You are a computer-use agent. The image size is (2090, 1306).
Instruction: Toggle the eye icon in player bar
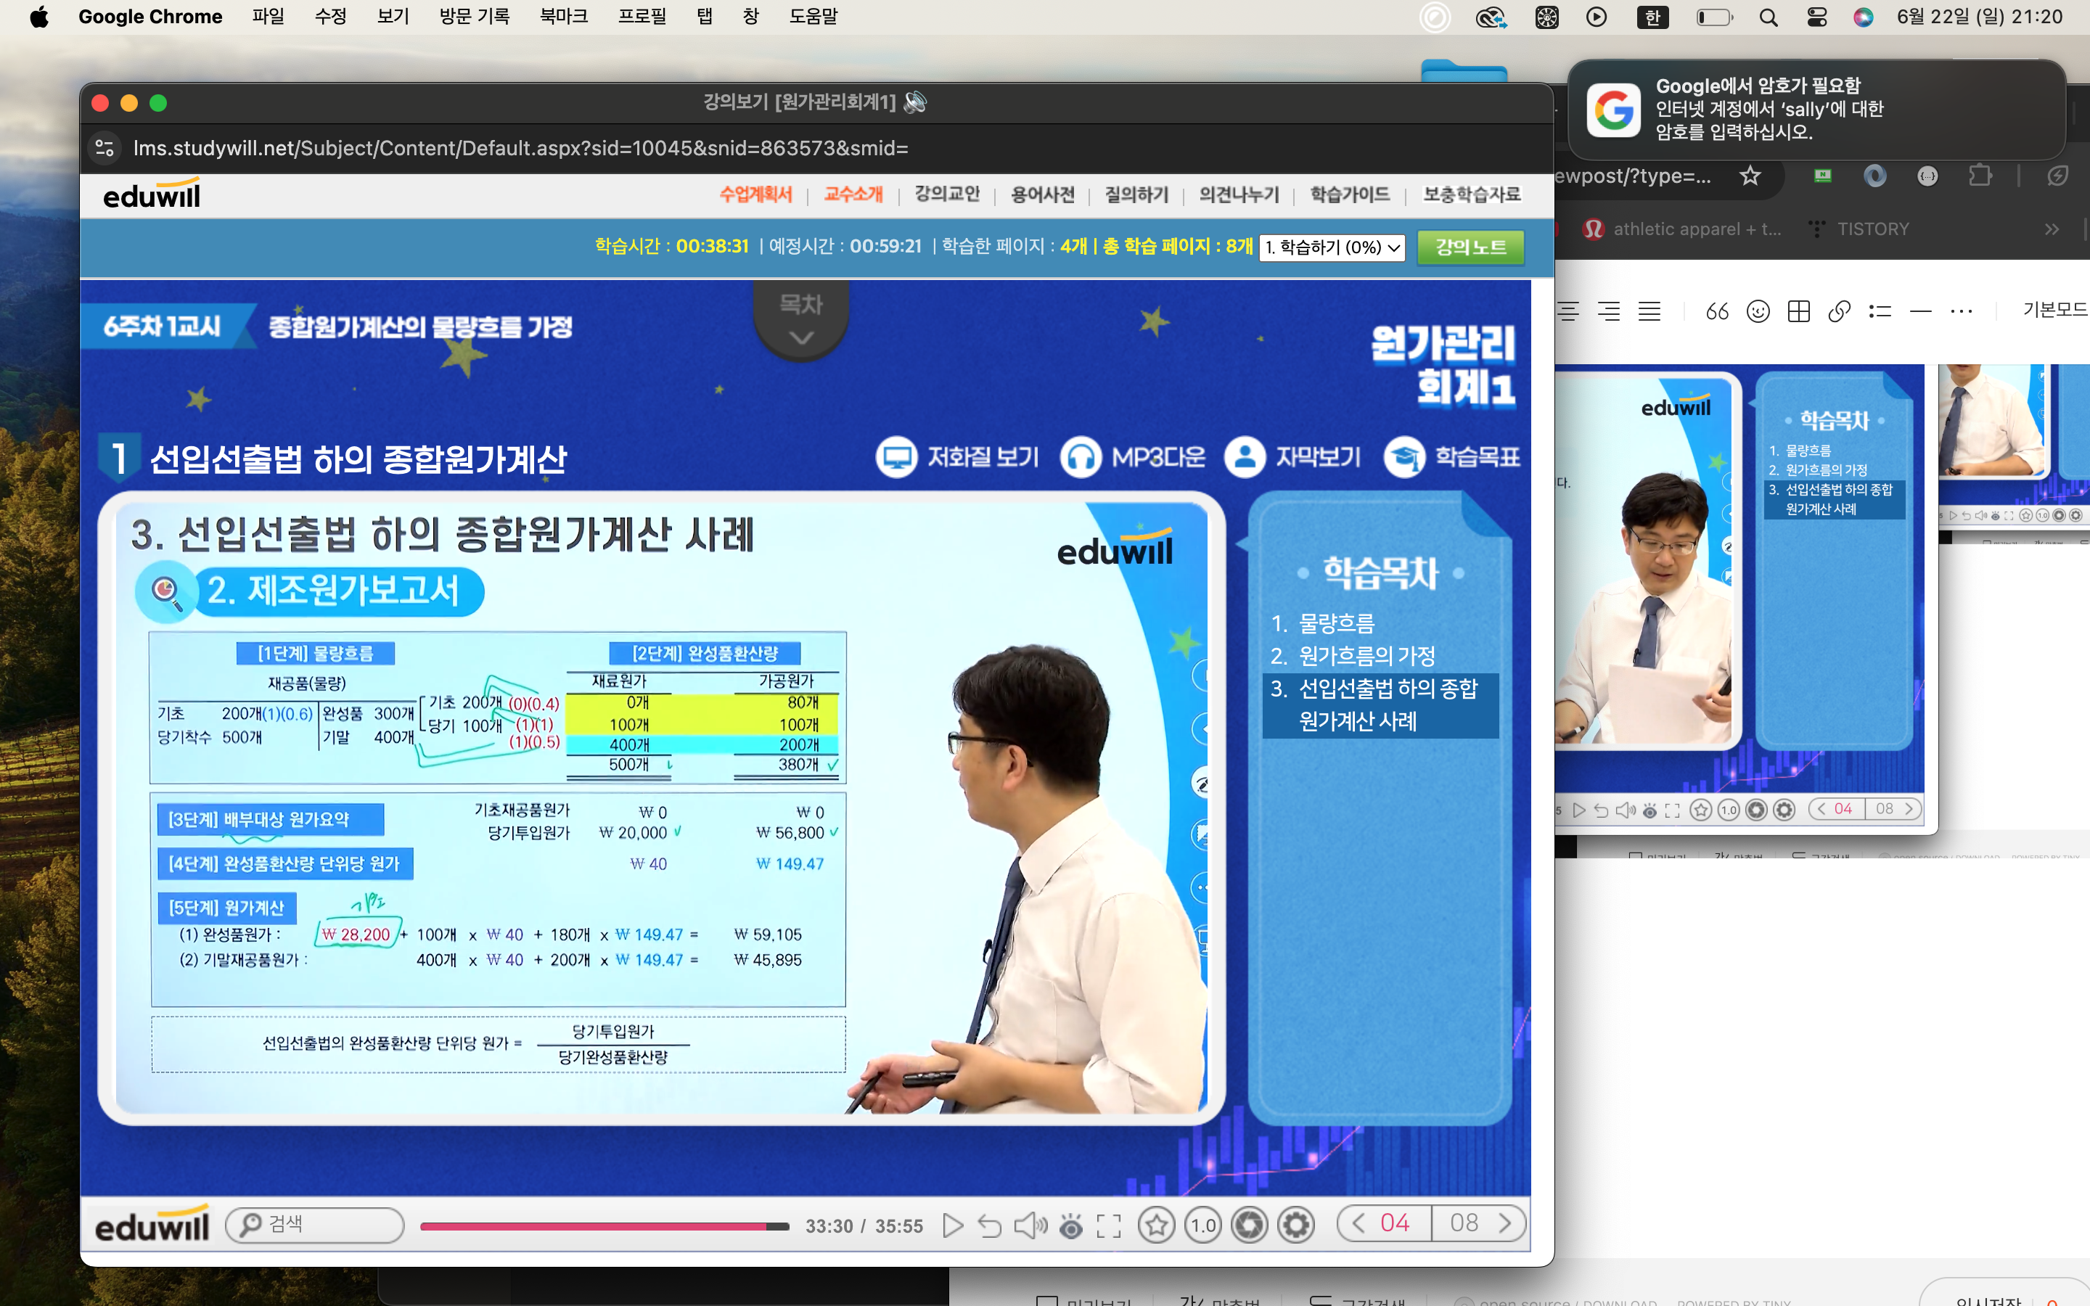1071,1225
